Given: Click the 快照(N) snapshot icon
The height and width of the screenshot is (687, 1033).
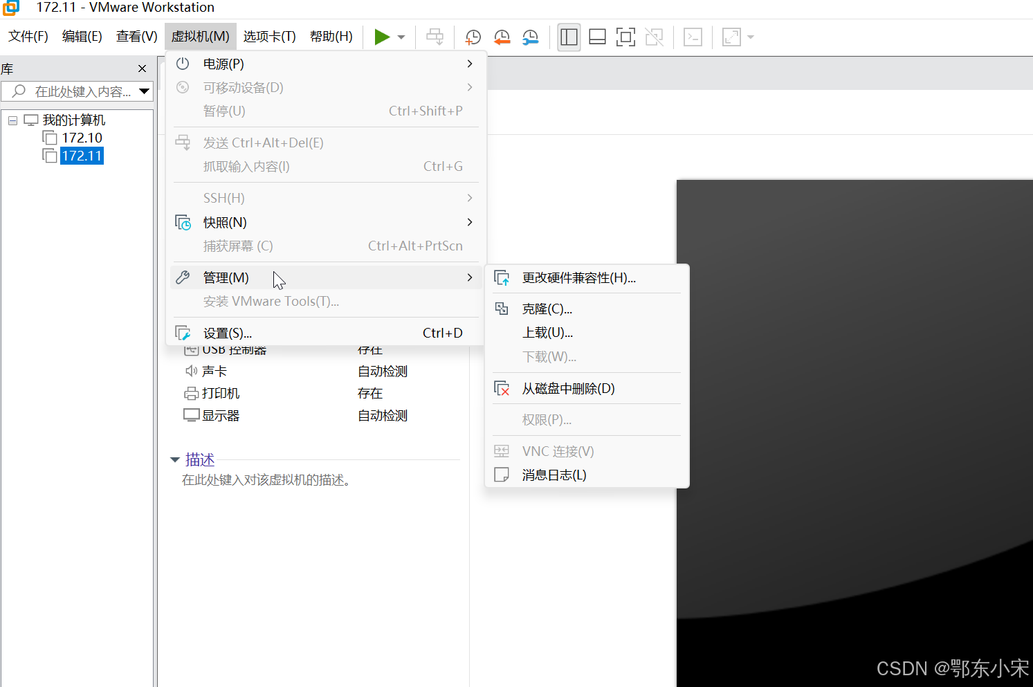Looking at the screenshot, I should tap(183, 222).
